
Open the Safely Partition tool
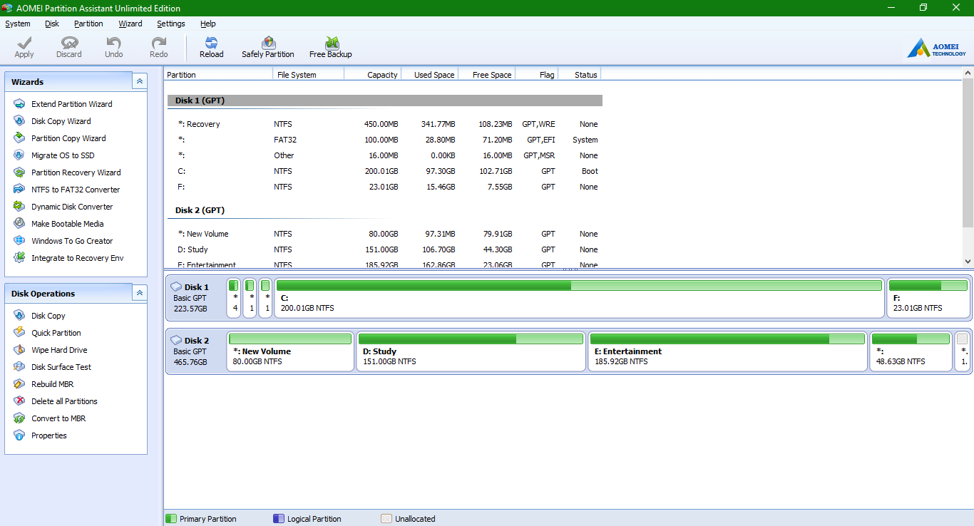click(268, 48)
